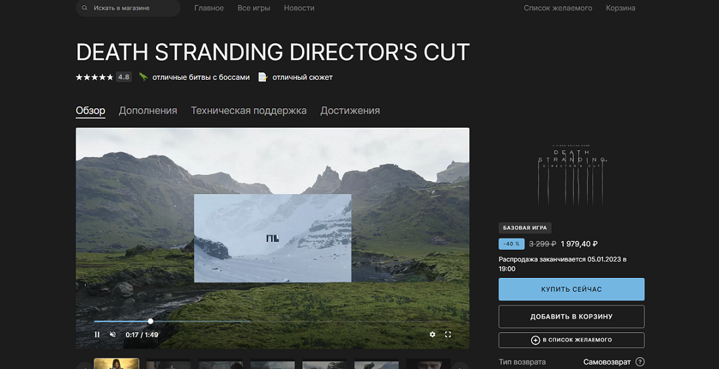Click the snowy seek preview thumbnail
The image size is (719, 369).
click(273, 238)
